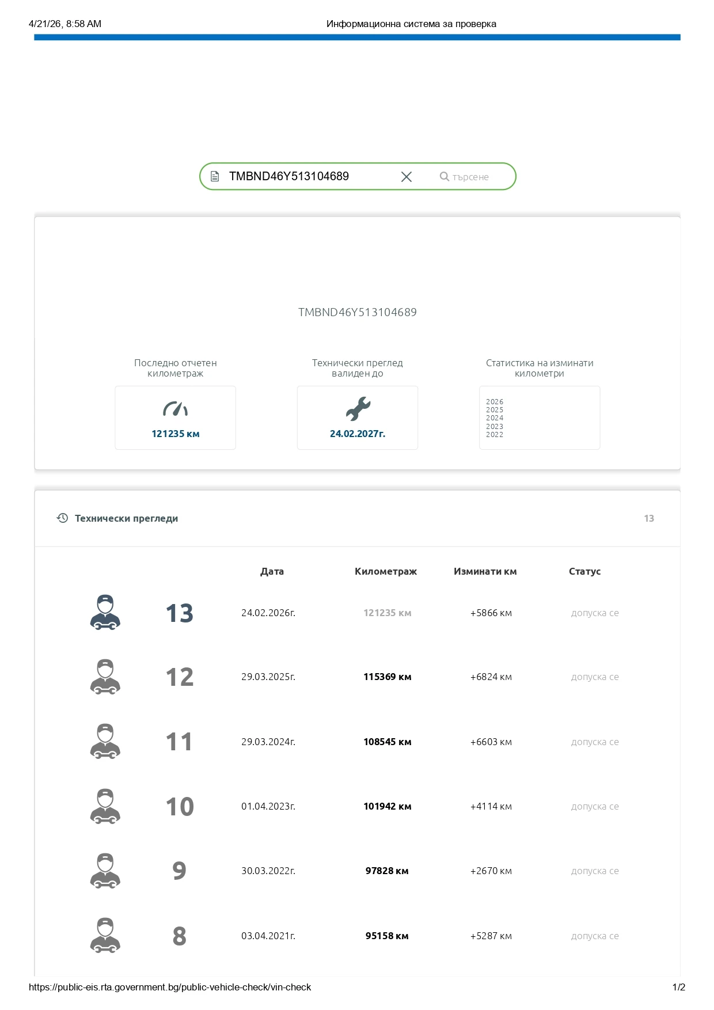
Task: Clear the VIN search with the X icon
Action: pos(406,177)
